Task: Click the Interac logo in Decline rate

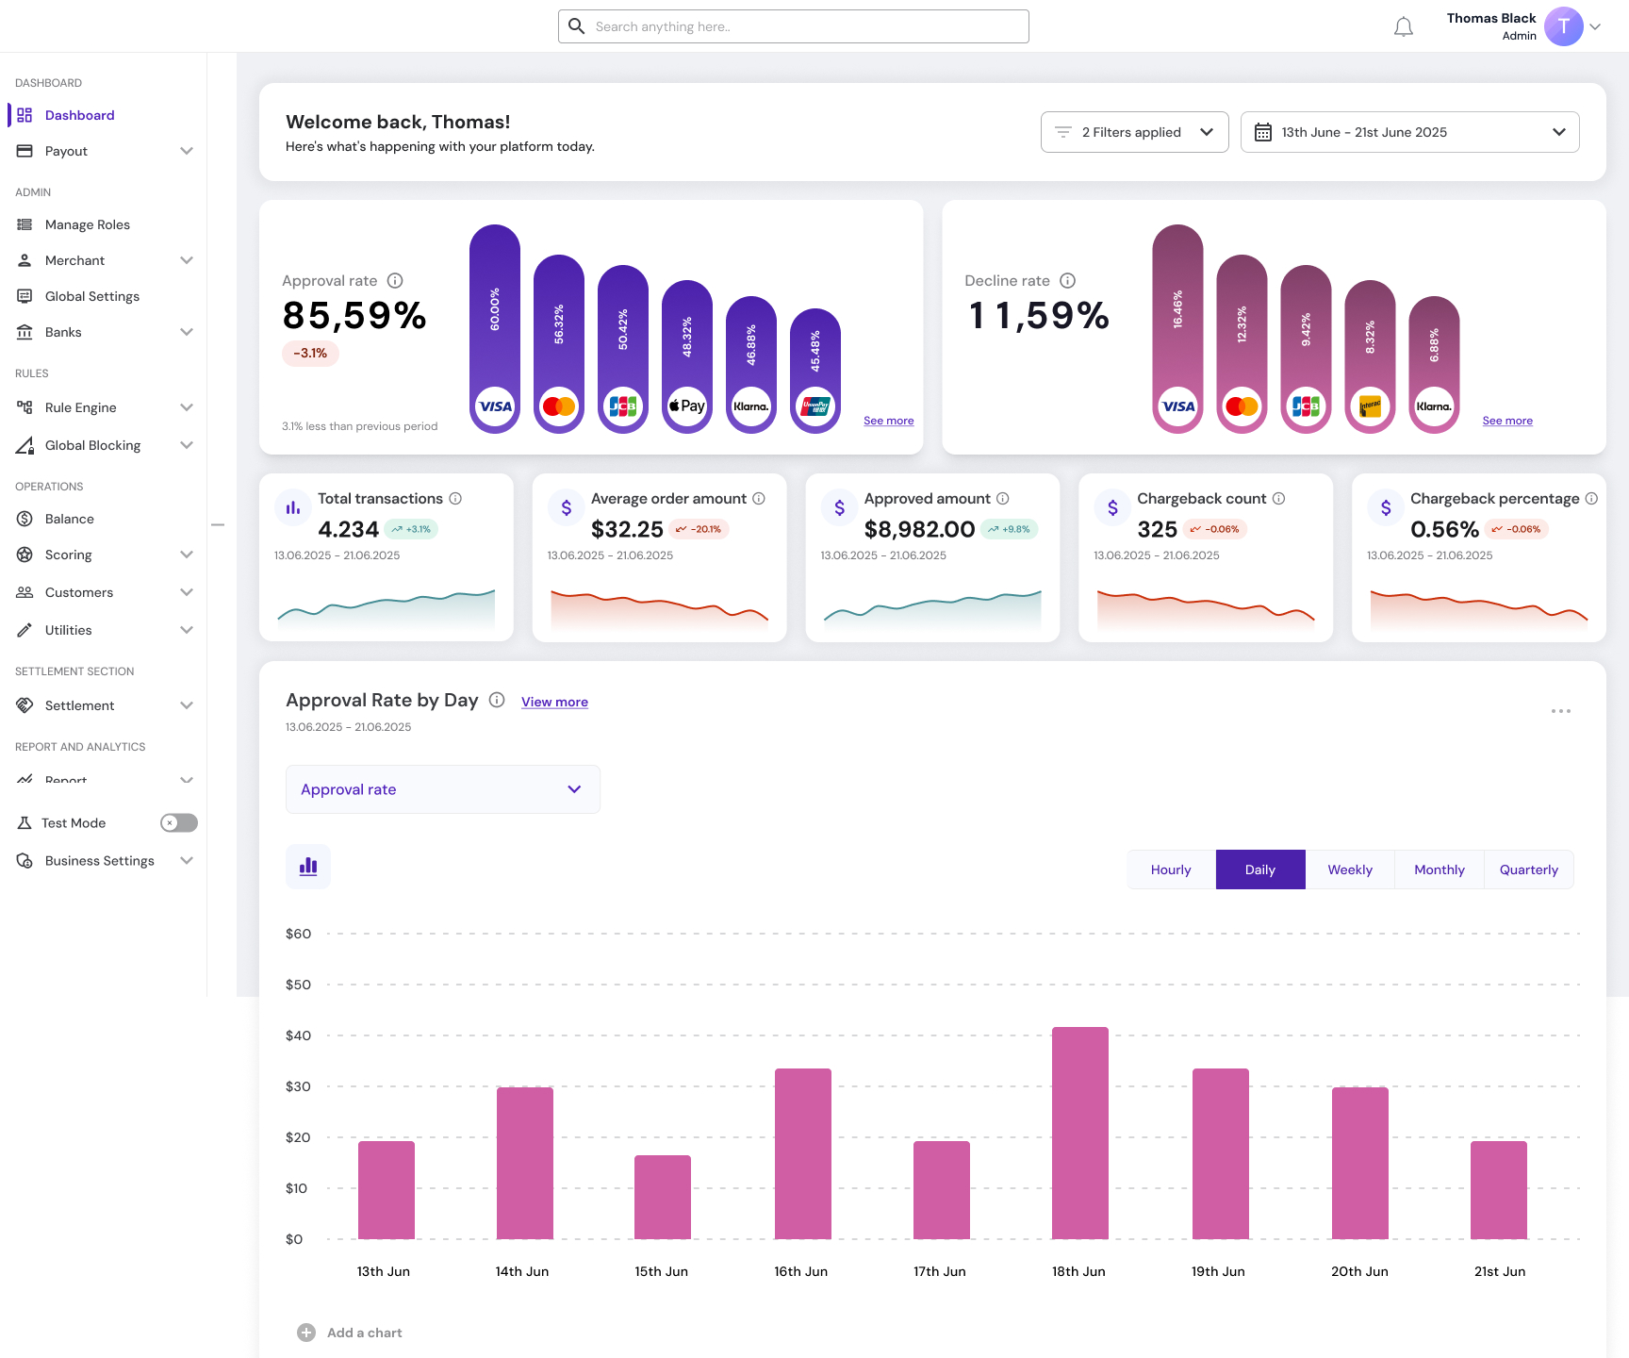Action: (x=1370, y=406)
